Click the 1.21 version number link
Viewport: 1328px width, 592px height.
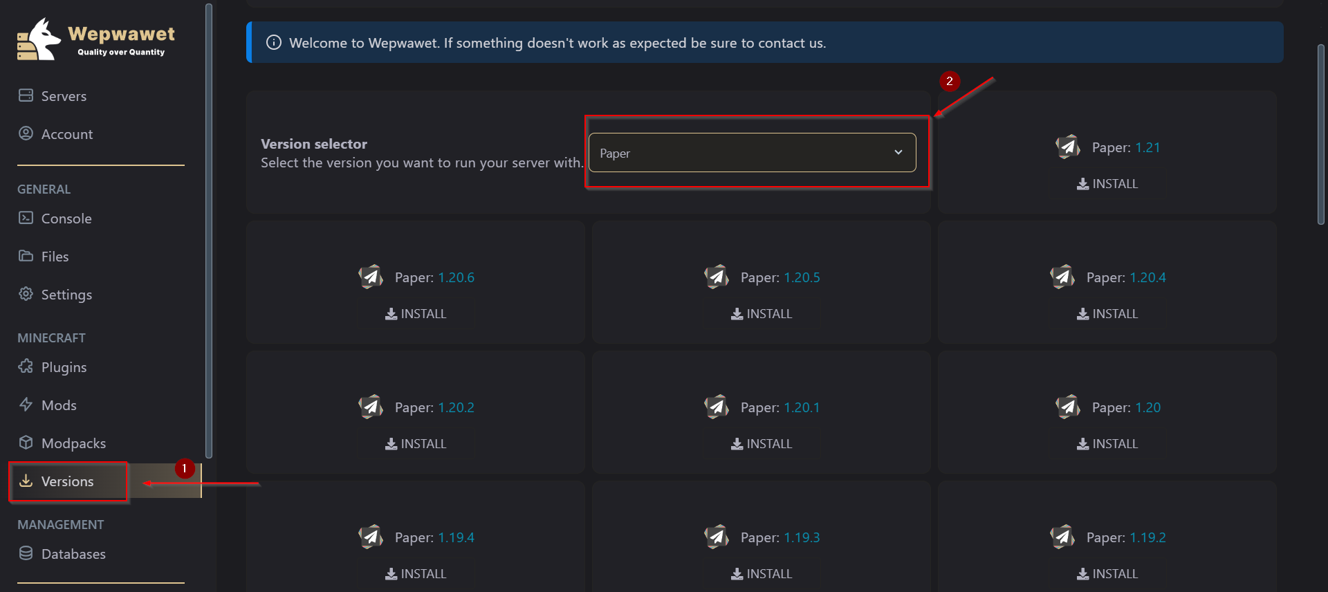(x=1147, y=147)
